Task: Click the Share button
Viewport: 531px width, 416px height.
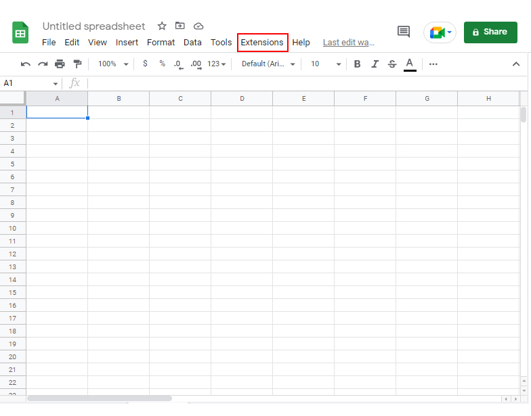Action: tap(490, 32)
